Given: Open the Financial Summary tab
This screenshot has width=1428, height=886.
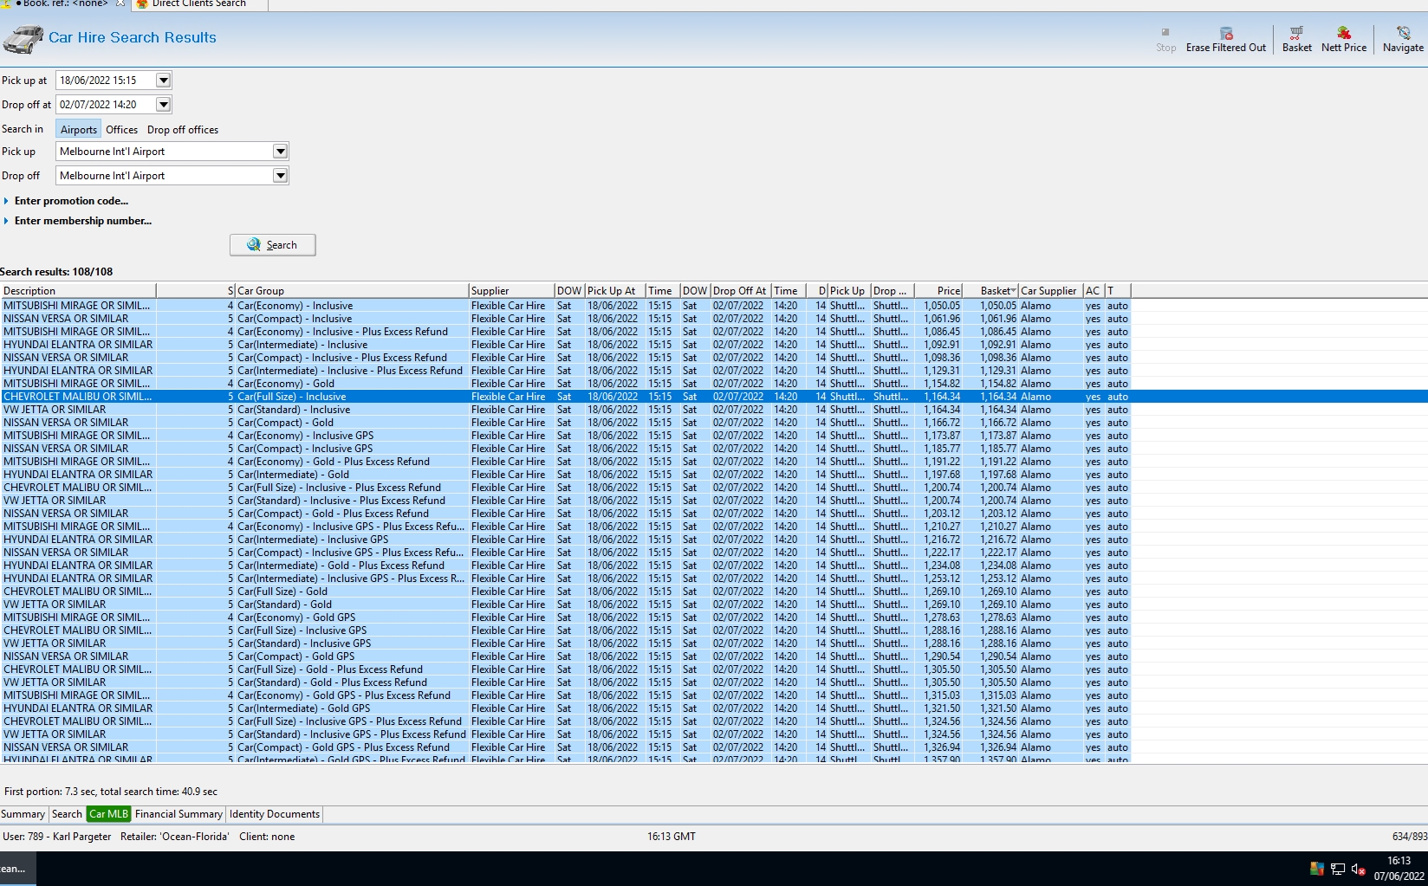Looking at the screenshot, I should (178, 814).
